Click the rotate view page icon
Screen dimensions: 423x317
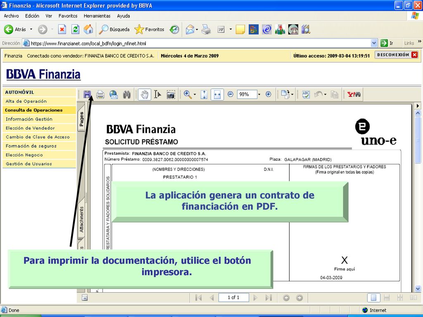[x=285, y=94]
